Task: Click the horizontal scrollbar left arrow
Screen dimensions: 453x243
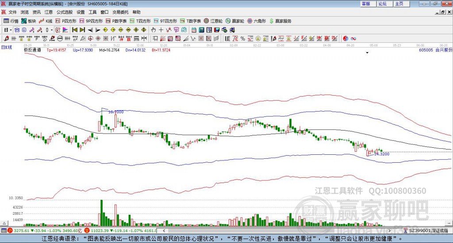Action: (x=164, y=231)
